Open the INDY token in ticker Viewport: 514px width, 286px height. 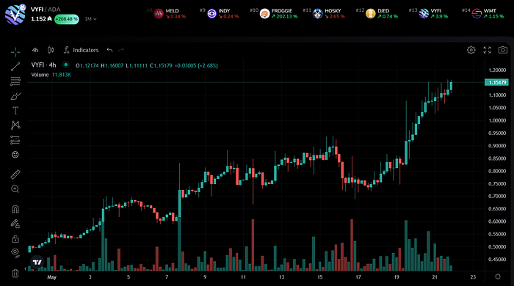pos(223,13)
